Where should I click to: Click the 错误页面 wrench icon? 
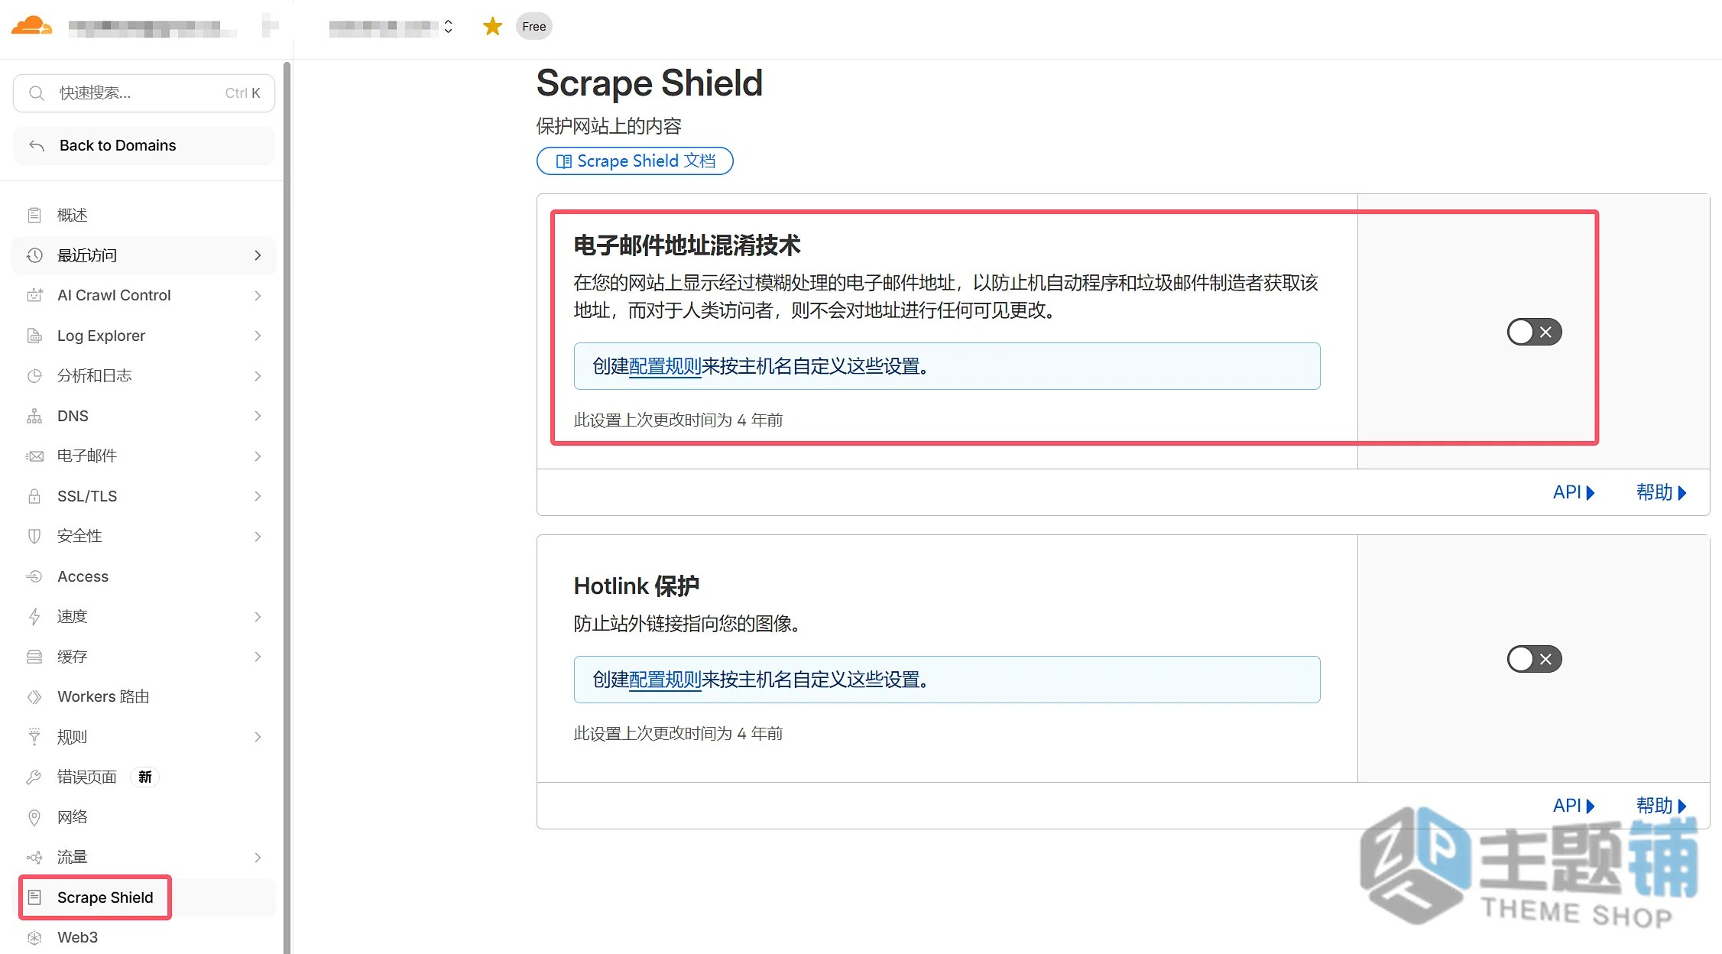coord(34,777)
